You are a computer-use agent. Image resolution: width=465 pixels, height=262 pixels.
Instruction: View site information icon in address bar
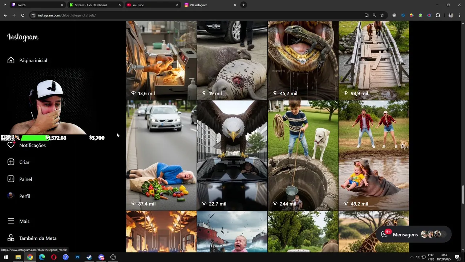(x=33, y=15)
